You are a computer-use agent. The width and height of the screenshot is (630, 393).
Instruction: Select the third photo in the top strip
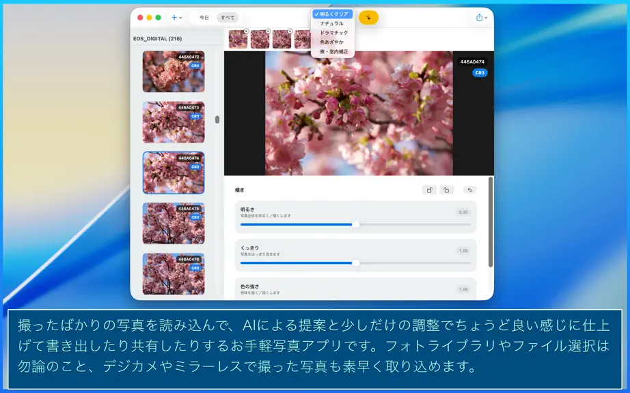pyautogui.click(x=282, y=40)
